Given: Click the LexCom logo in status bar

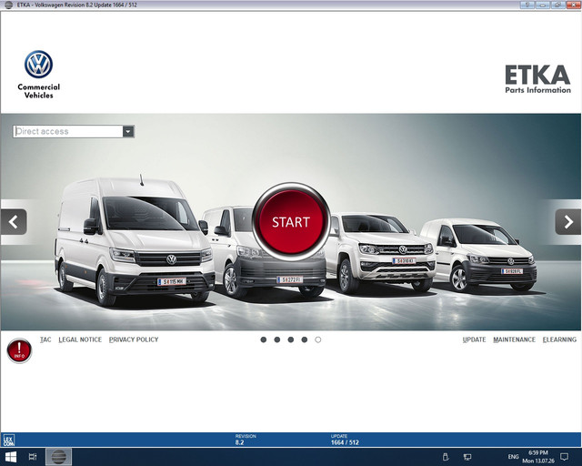Looking at the screenshot, I should (x=8, y=440).
